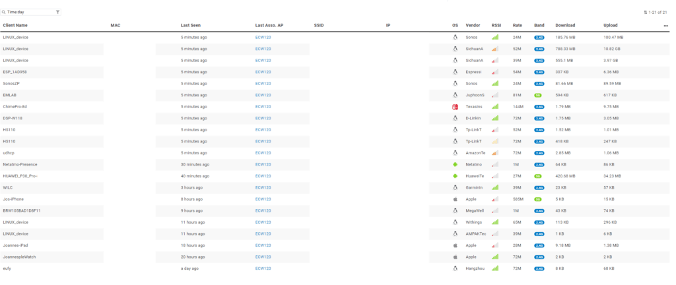Click the sort icon beside 1-21 of 21
This screenshot has width=676, height=285.
(645, 12)
